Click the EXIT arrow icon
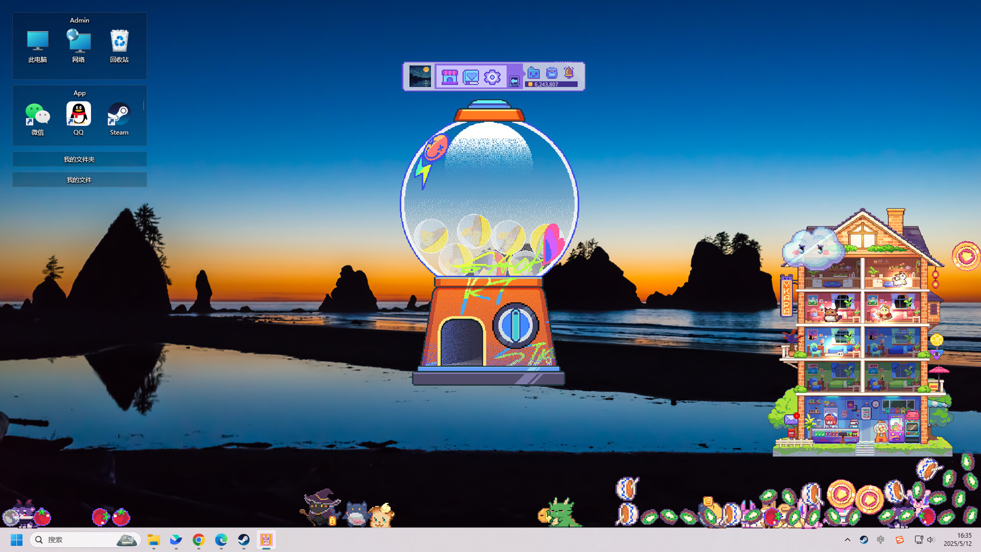 514,81
